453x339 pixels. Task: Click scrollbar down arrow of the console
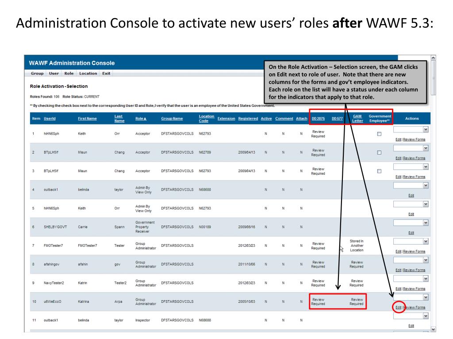433,329
